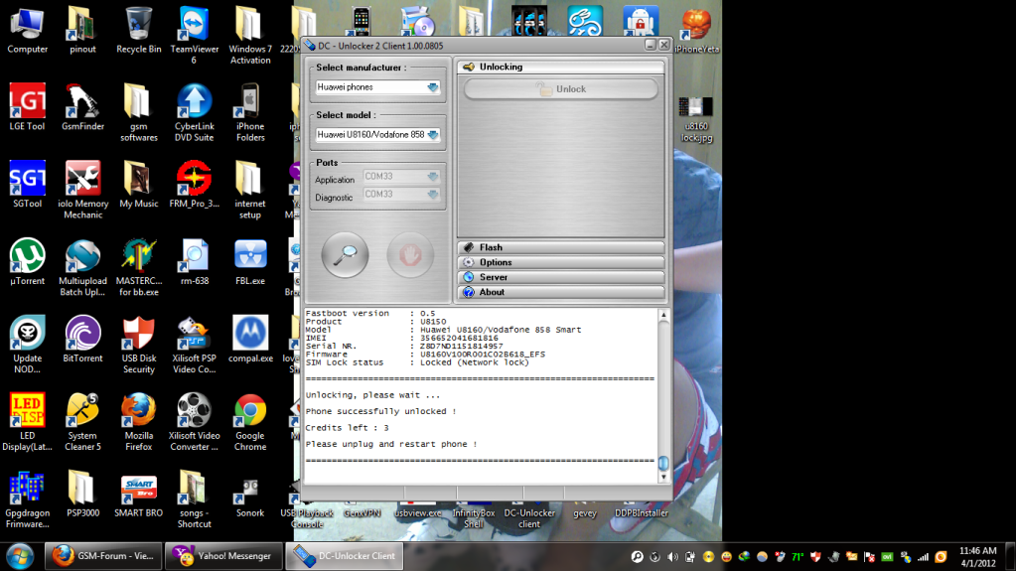Select the µTorrent desktop icon
1016x571 pixels.
tap(27, 262)
